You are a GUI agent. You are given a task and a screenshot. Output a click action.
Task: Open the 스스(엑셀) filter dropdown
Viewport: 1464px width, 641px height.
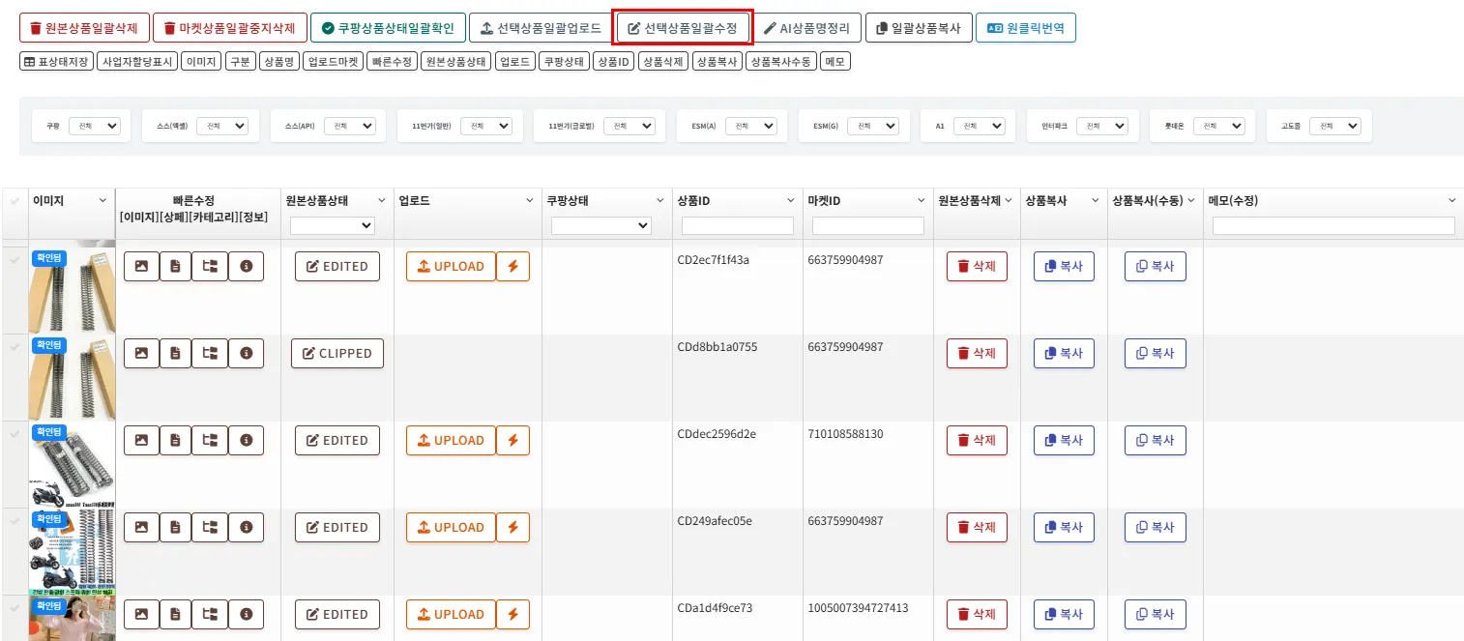pos(221,126)
